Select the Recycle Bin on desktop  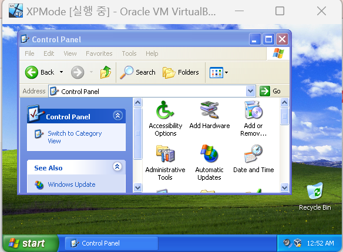click(x=315, y=196)
